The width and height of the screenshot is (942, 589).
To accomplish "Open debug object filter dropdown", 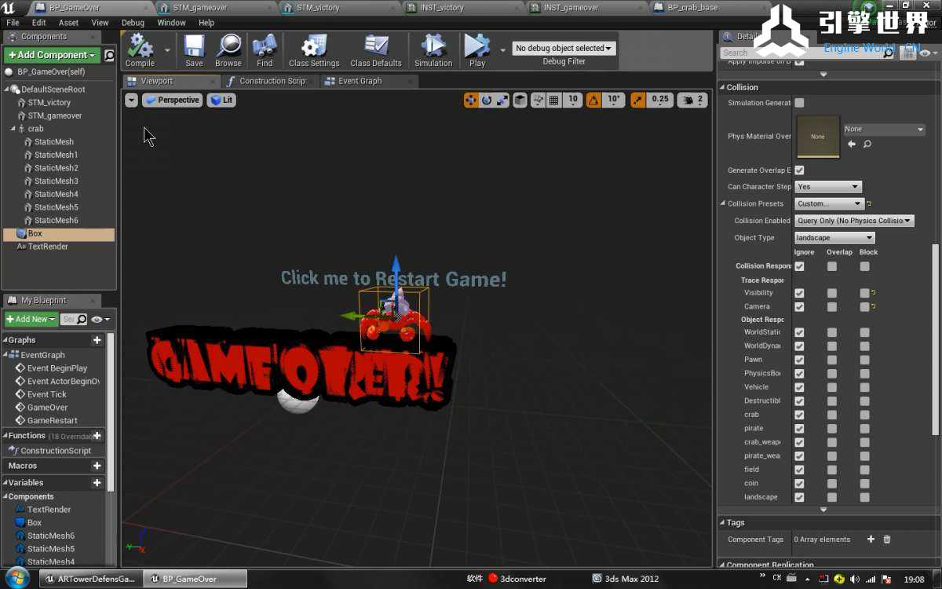I will [564, 48].
